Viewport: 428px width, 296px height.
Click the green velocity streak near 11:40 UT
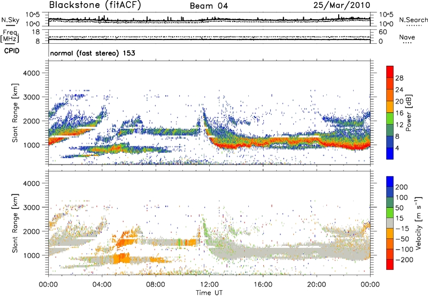pos(205,228)
